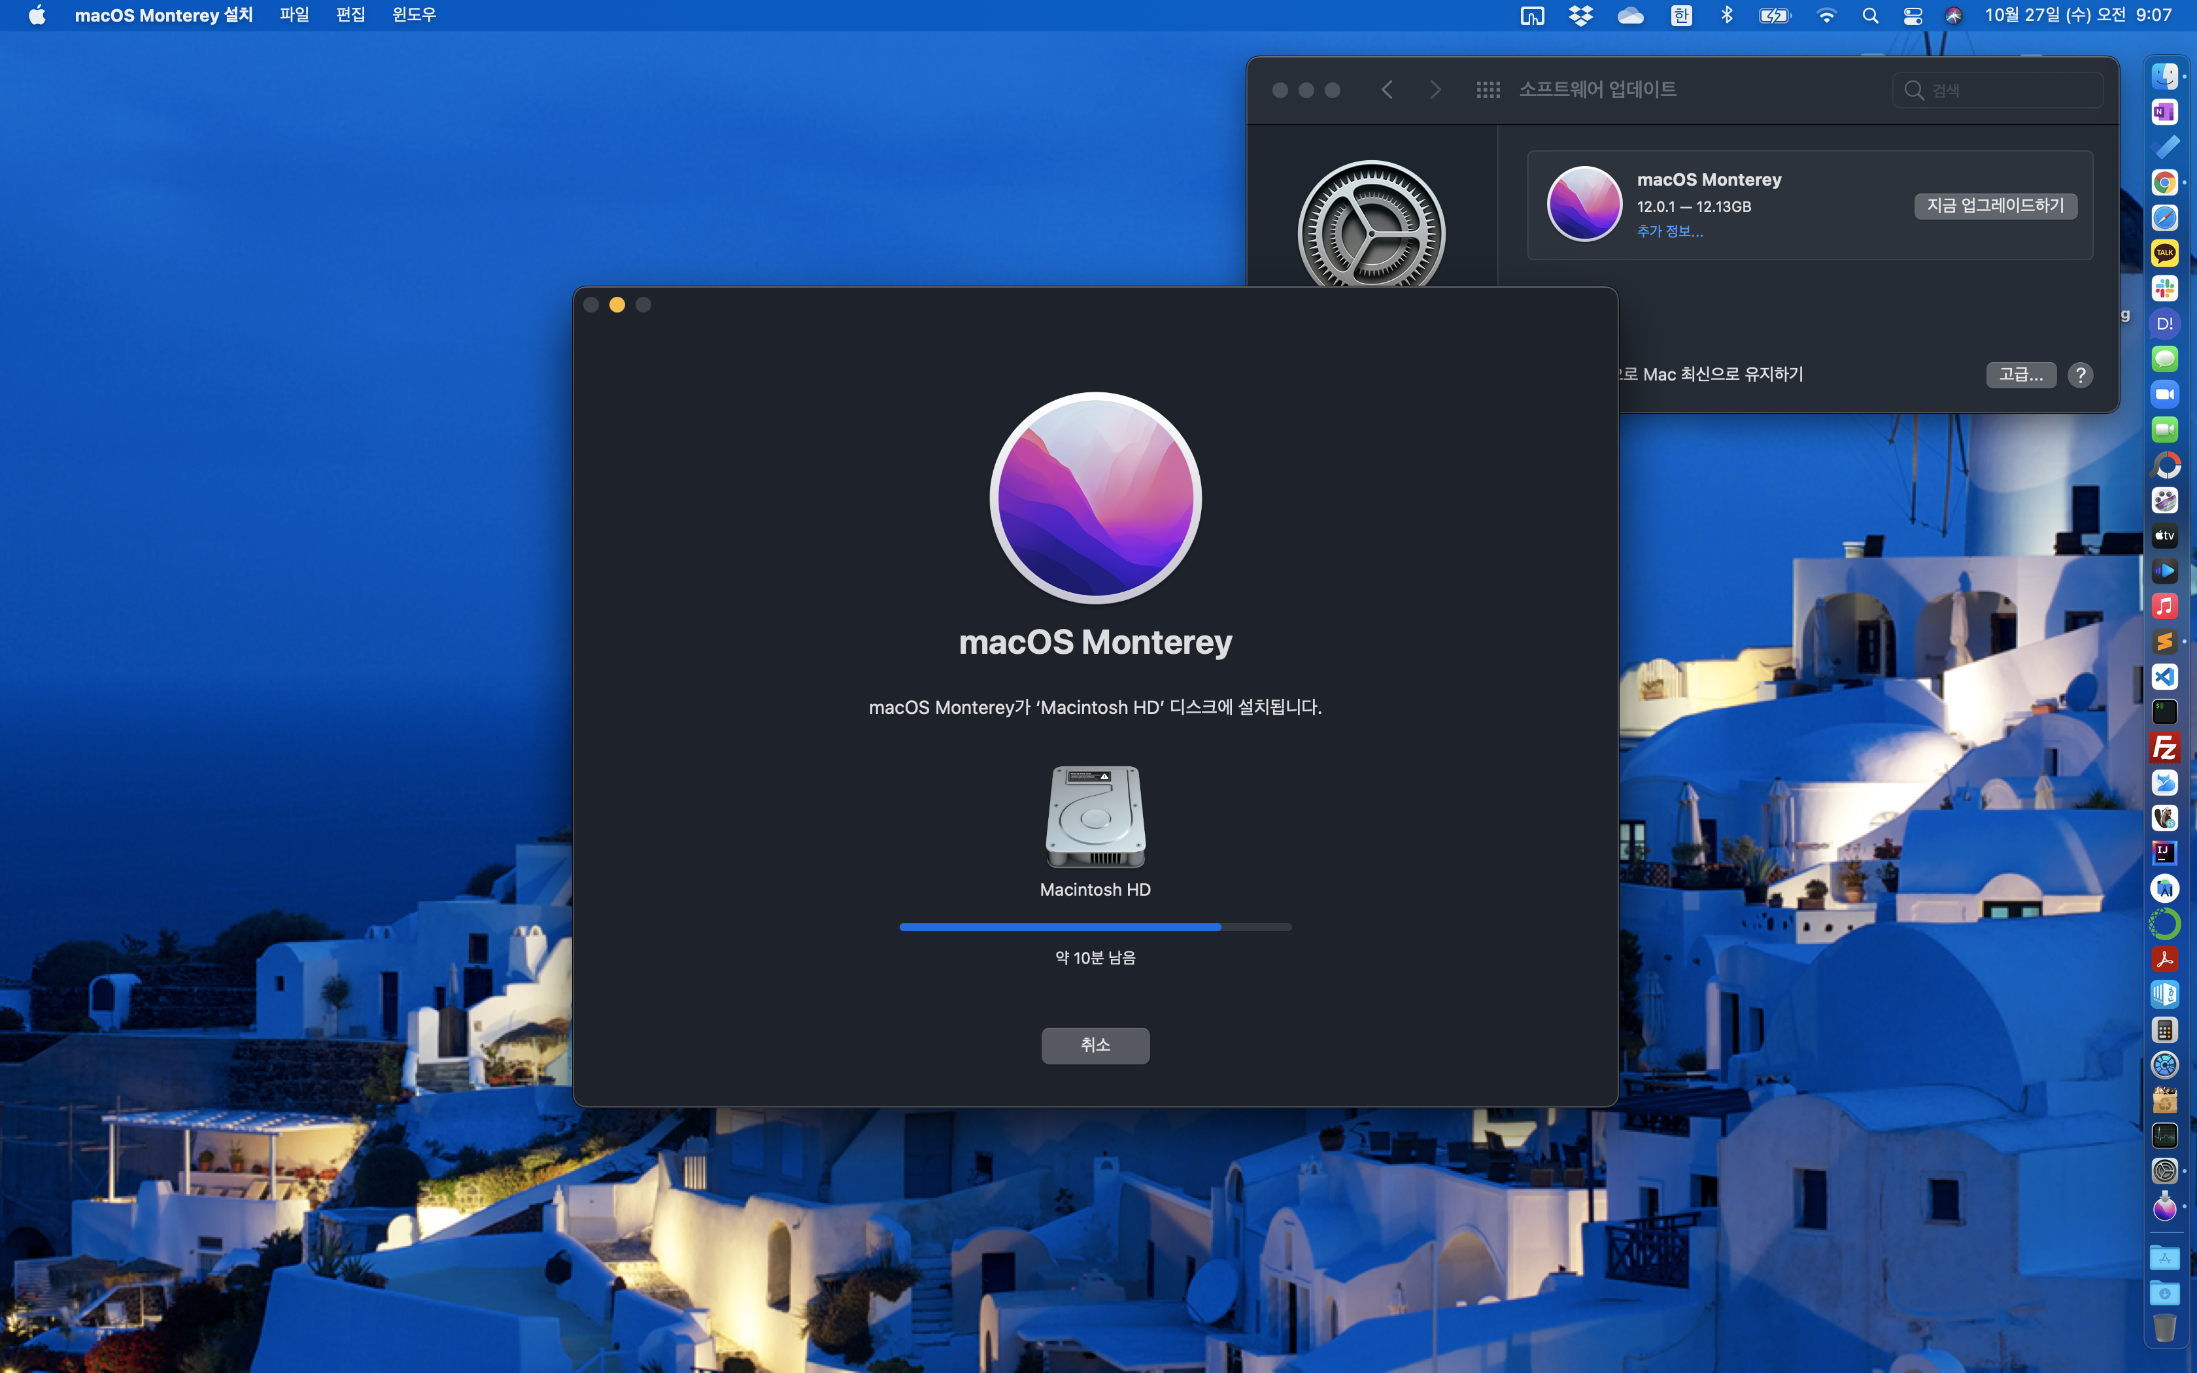Screen dimensions: 2197x1373
Task: Launch IntelliJ IDEA from the dock
Action: (x=2164, y=853)
